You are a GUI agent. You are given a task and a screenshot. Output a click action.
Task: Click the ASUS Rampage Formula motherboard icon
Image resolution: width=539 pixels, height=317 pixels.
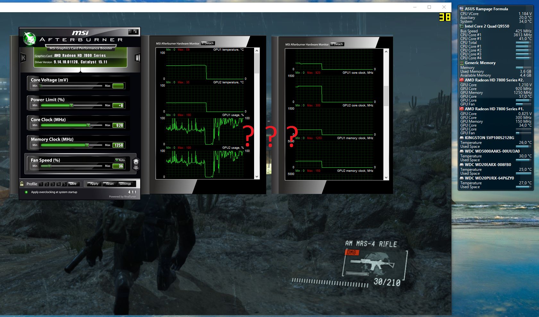(461, 9)
